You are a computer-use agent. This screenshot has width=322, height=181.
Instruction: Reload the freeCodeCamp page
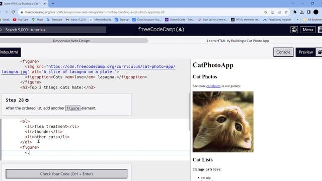[x=13, y=12]
